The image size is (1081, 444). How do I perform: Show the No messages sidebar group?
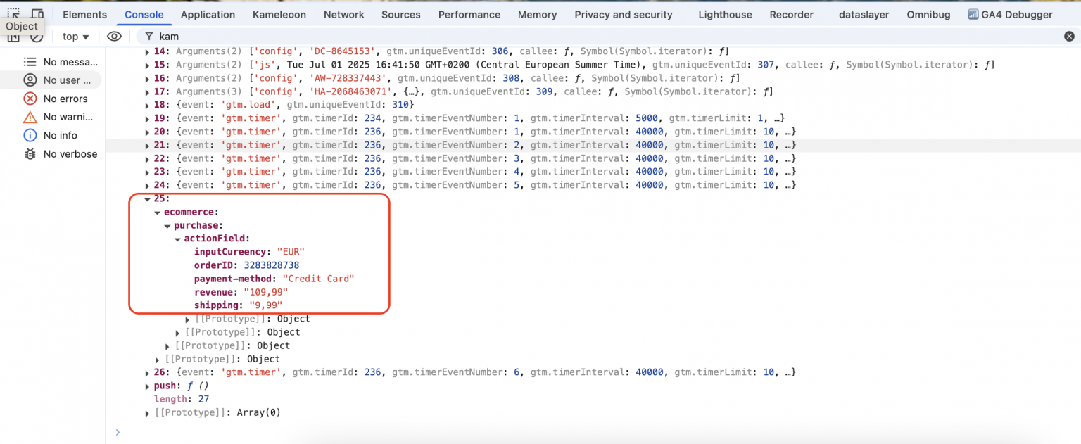pyautogui.click(x=67, y=62)
